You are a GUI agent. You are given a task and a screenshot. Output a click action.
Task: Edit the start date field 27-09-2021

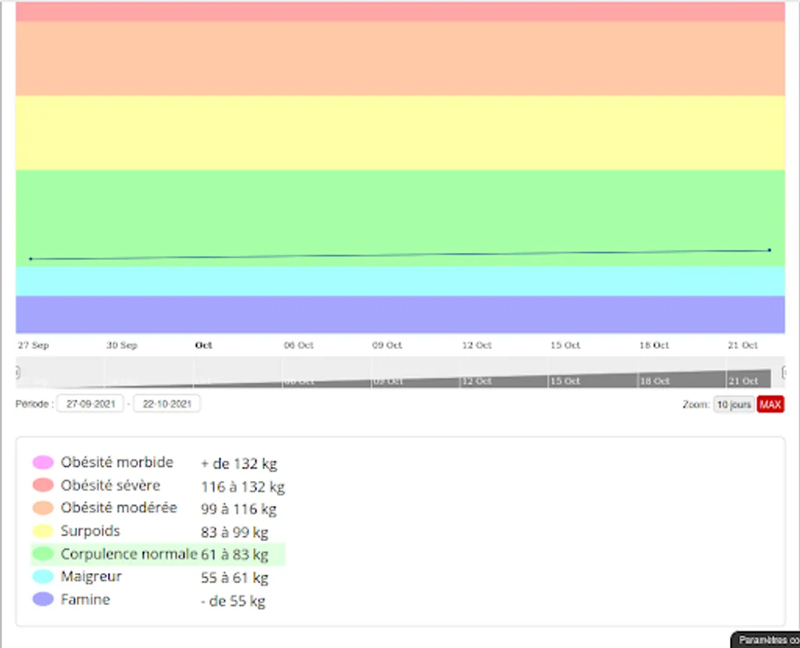[90, 404]
